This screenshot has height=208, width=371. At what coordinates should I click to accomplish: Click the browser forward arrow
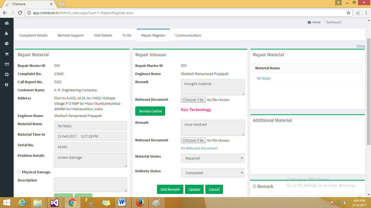[12, 13]
